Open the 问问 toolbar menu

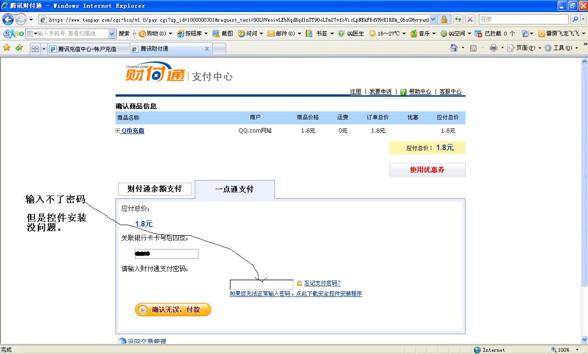[250, 34]
